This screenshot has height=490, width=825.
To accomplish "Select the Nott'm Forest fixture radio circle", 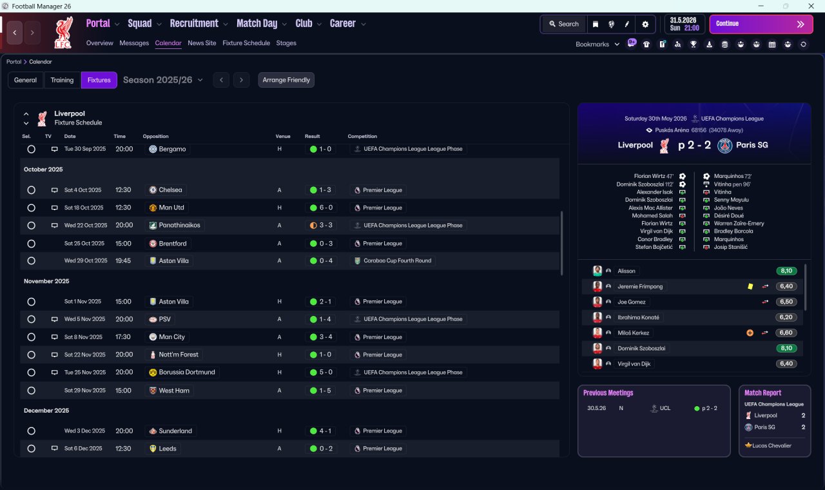I will 31,355.
